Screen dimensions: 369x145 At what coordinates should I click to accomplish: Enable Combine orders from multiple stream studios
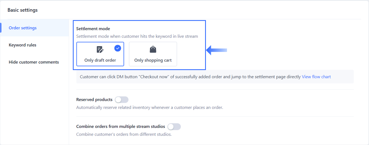coord(174,127)
